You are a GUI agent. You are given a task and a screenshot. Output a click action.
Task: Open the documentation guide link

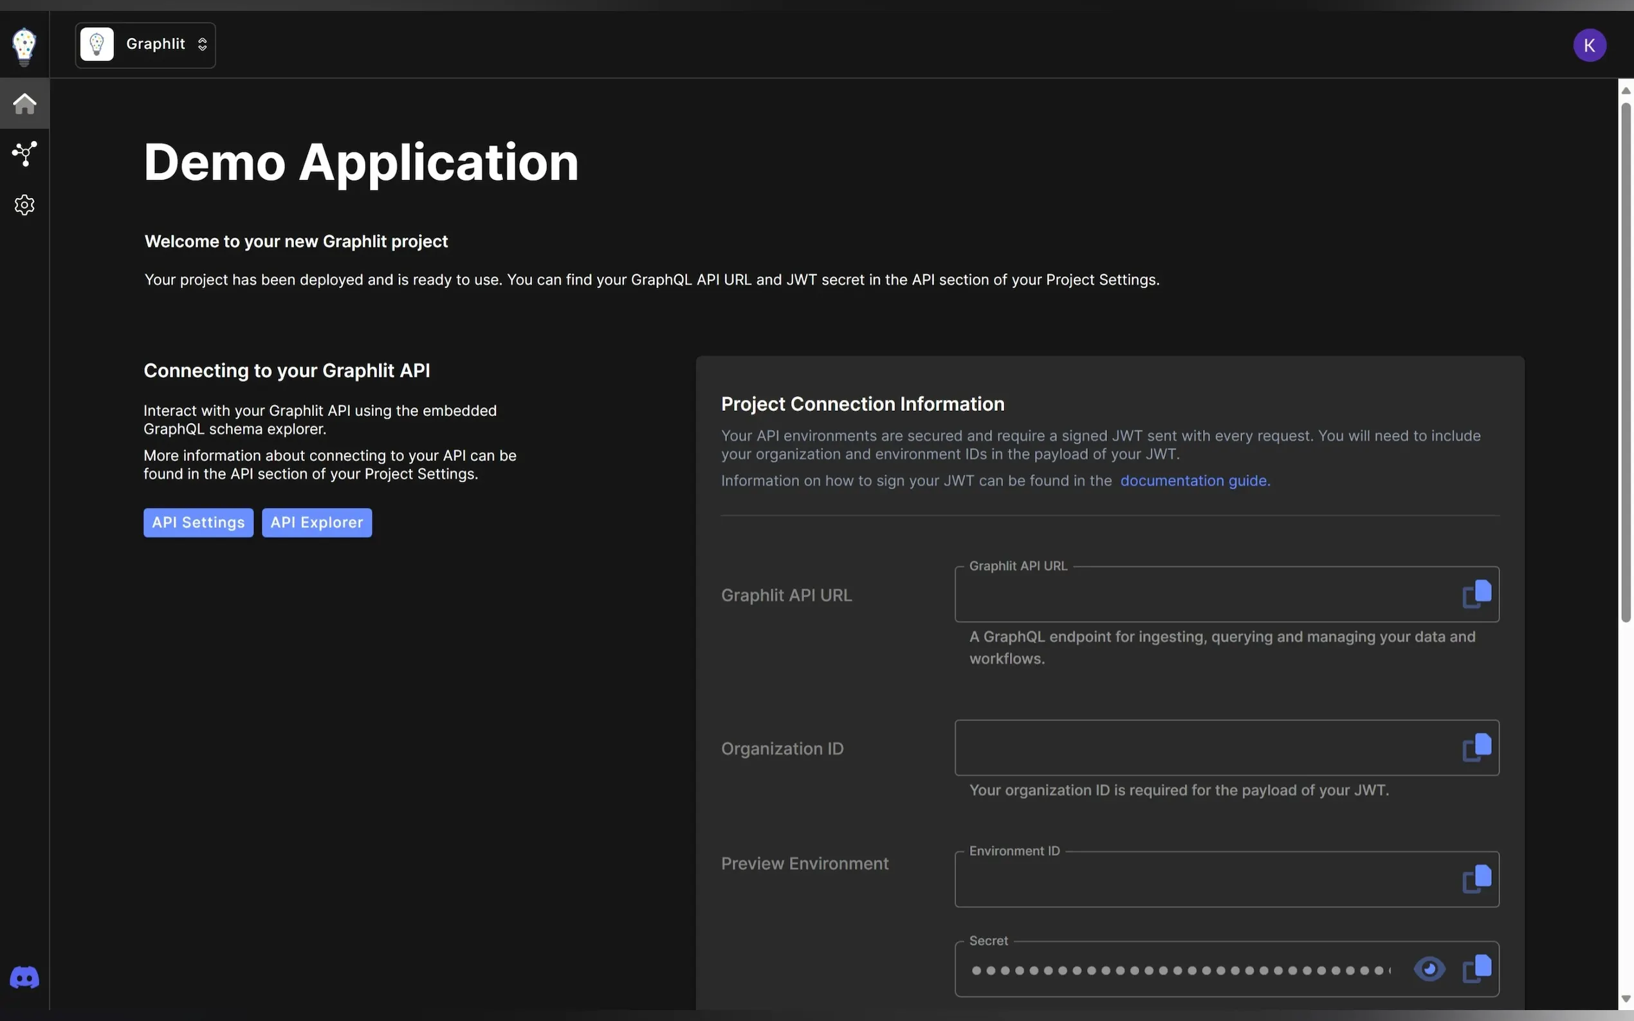[1194, 481]
